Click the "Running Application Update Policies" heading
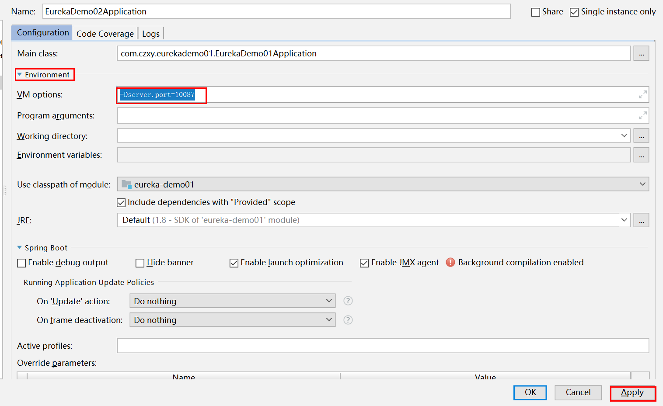The image size is (663, 406). [89, 282]
